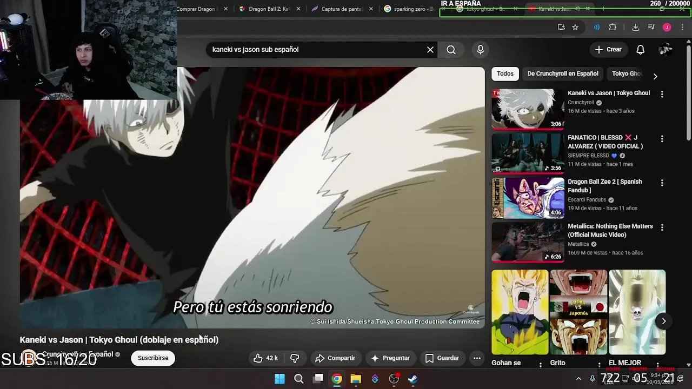692x389 pixels.
Task: Click SIEMPRE BLESSD channel name
Action: [x=588, y=156]
